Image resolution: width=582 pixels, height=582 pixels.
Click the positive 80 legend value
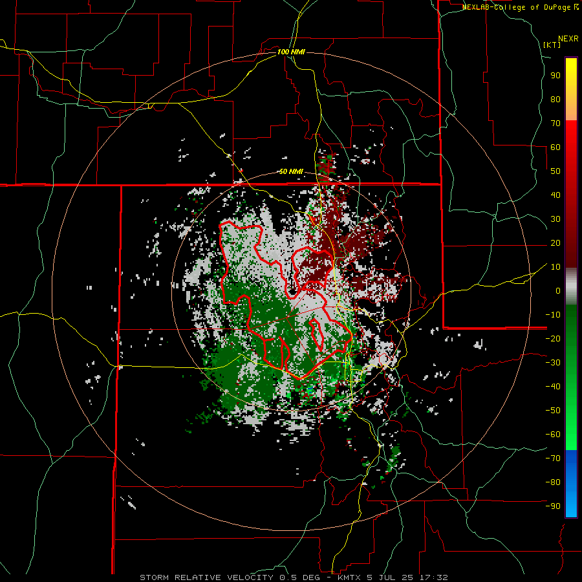click(x=555, y=99)
